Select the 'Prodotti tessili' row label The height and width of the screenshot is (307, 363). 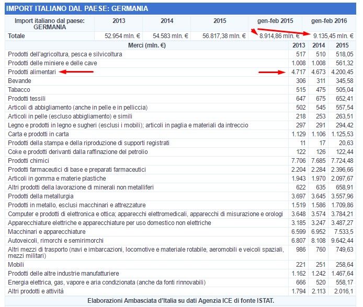coord(27,99)
